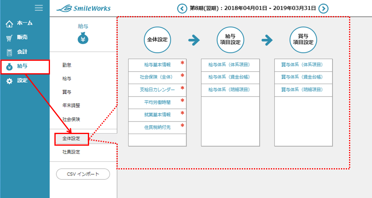Open 賞与体系（体系項目） link
The image size is (372, 198).
point(303,65)
